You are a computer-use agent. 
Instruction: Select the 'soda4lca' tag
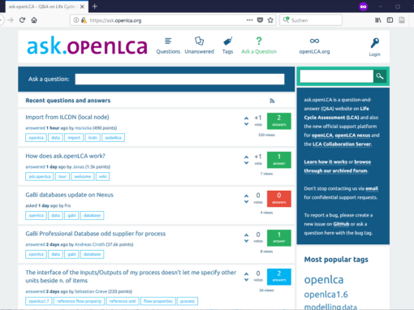click(113, 138)
